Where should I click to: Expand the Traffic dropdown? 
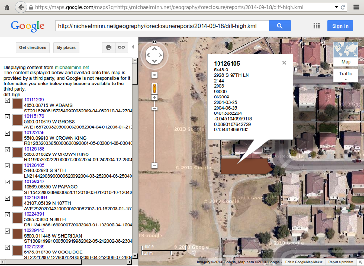coord(346,75)
